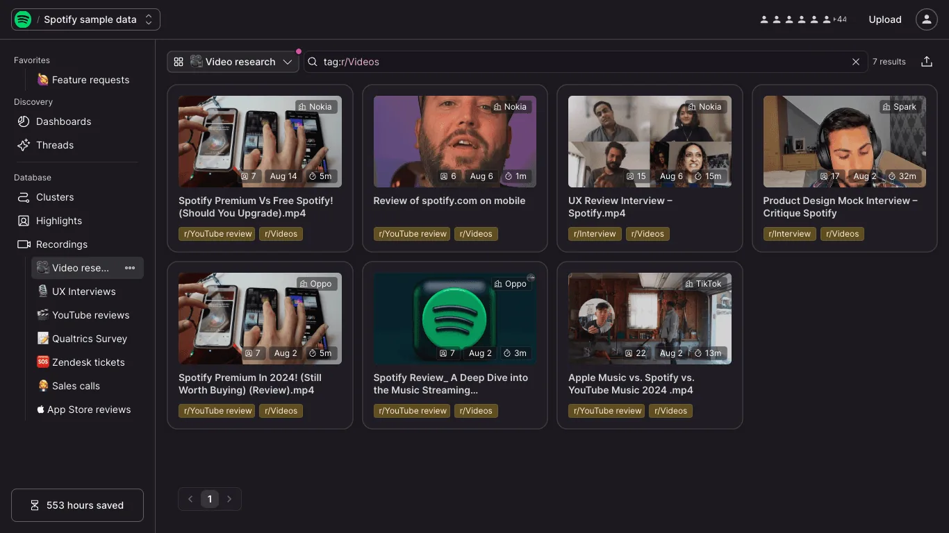Click the 553 hours saved button
Image resolution: width=949 pixels, height=533 pixels.
point(77,505)
